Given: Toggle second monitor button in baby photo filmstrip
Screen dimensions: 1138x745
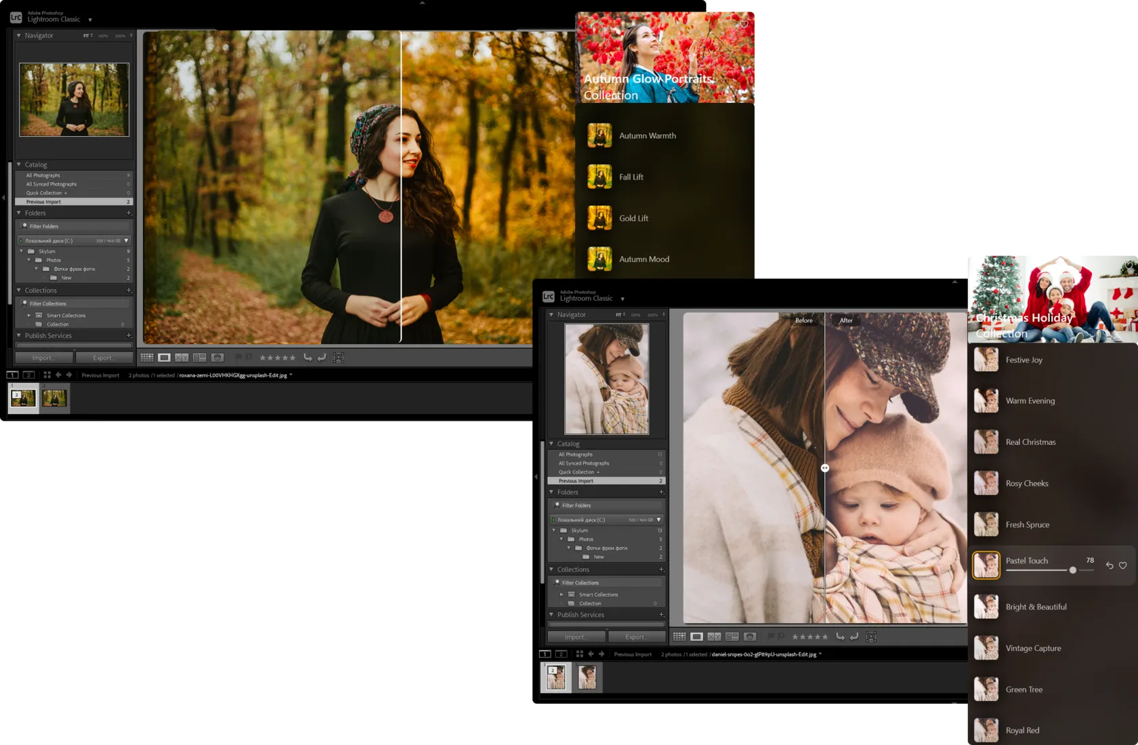Looking at the screenshot, I should pyautogui.click(x=561, y=654).
